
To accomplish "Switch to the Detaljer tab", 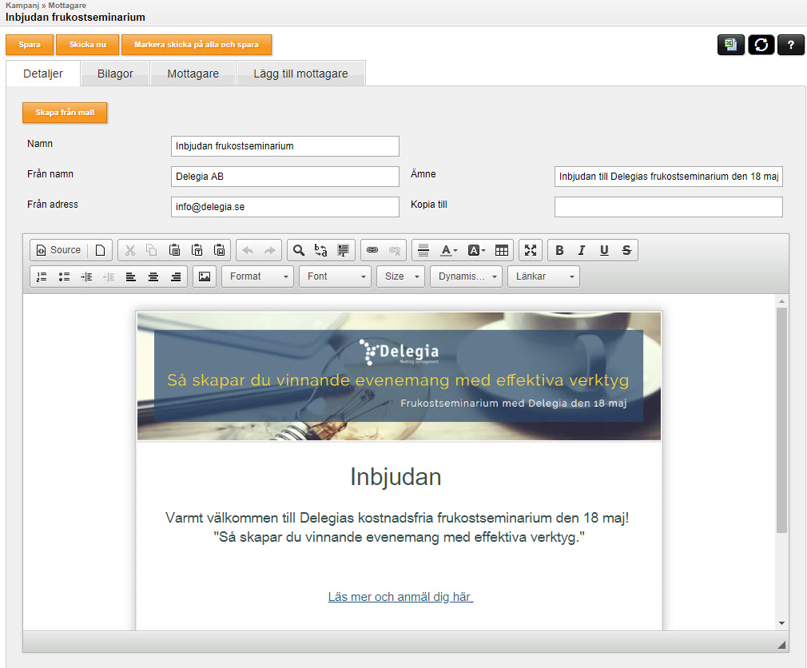I will point(43,74).
